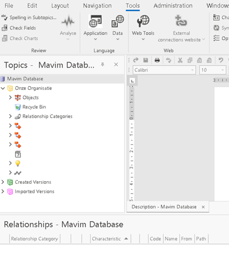
Task: Expand the Relationship Categories node
Action: 10,116
